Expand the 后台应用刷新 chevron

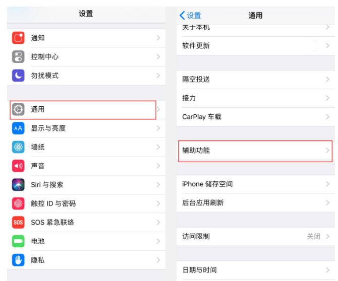[x=327, y=203]
